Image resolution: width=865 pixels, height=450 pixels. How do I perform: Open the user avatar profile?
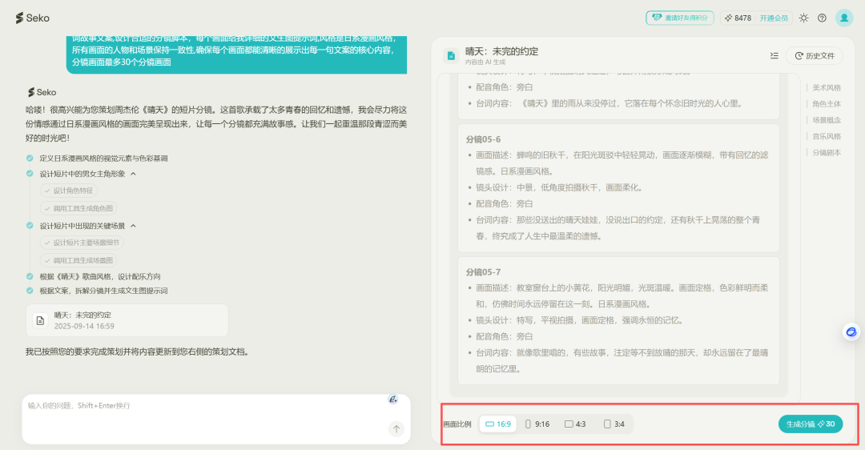point(844,18)
